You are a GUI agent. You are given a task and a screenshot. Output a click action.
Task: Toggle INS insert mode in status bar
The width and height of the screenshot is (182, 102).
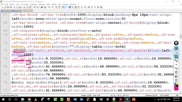click(x=177, y=95)
